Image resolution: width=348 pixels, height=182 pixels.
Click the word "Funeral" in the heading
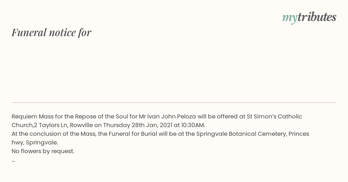click(x=29, y=32)
